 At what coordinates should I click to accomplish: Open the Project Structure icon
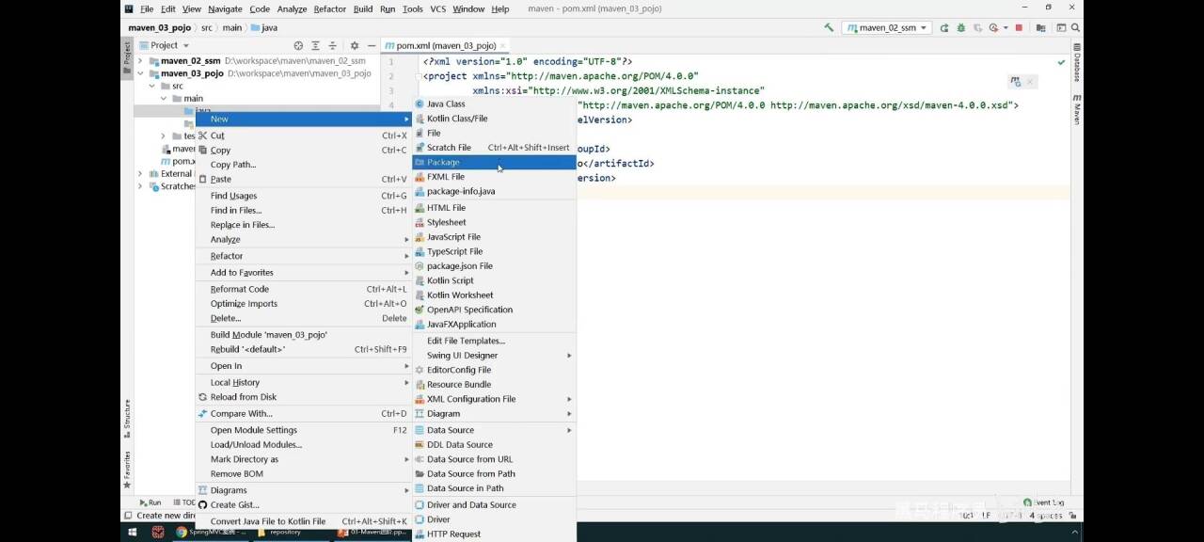(x=1040, y=28)
